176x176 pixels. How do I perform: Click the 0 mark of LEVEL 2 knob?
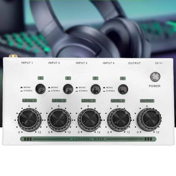tap(49, 132)
